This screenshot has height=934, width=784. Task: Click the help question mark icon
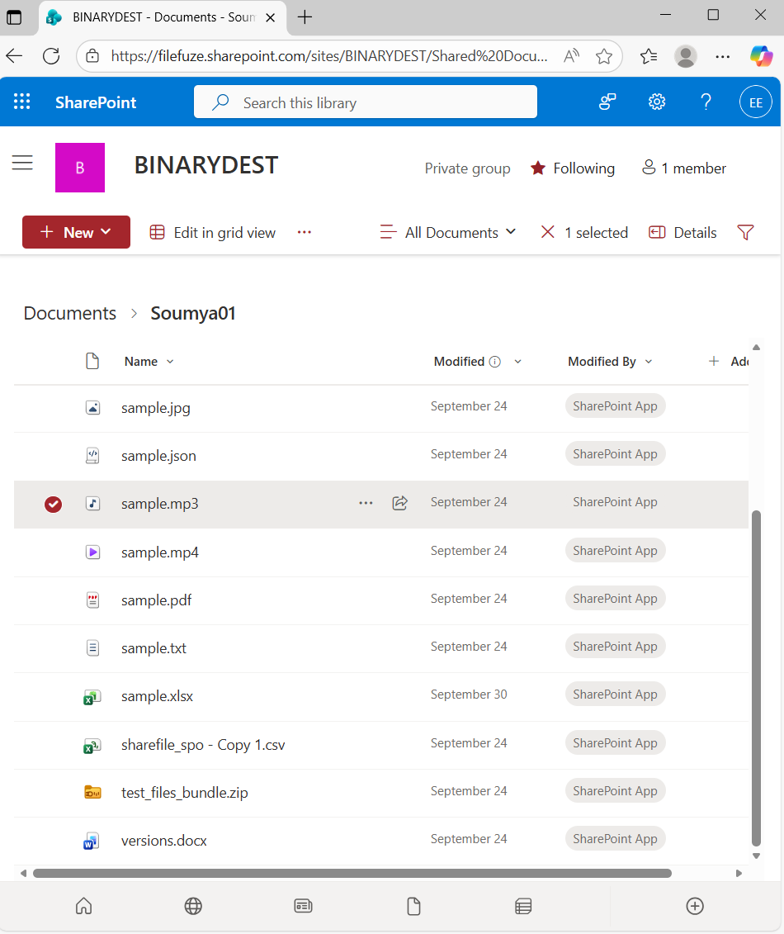pos(706,102)
